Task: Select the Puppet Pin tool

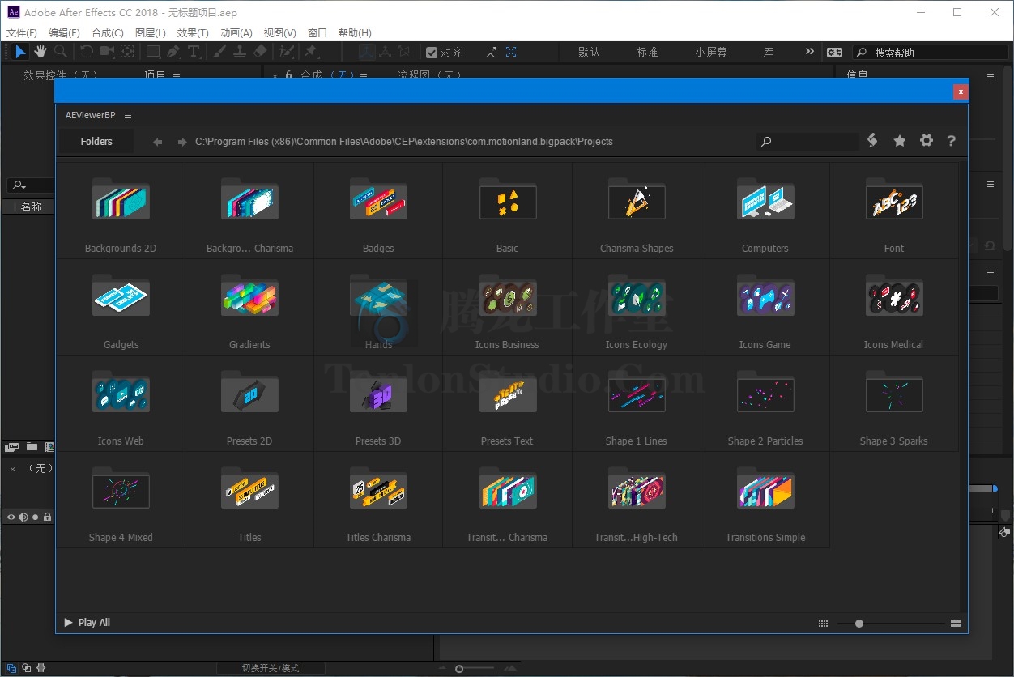Action: (x=310, y=52)
